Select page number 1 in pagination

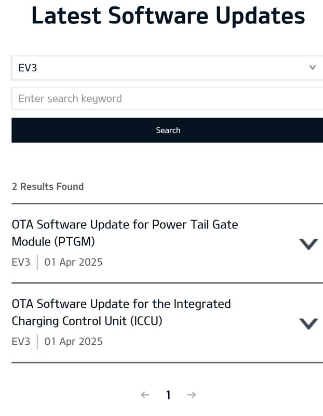pyautogui.click(x=168, y=395)
